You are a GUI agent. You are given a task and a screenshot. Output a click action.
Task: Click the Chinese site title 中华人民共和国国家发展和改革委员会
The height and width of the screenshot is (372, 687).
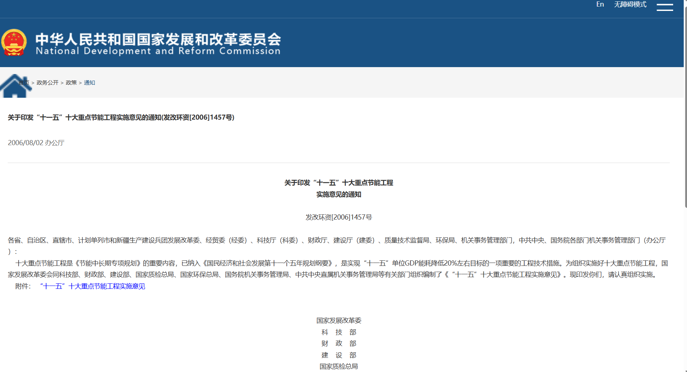tap(158, 39)
